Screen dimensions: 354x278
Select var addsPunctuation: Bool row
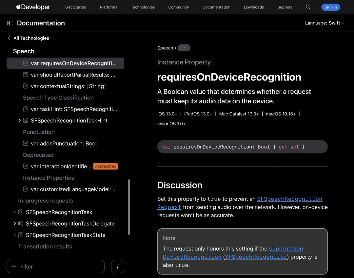click(x=65, y=143)
